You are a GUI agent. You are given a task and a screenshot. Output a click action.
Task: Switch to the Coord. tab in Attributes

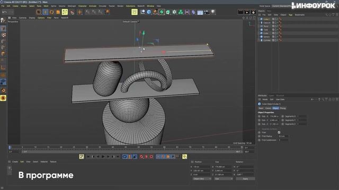[x=268, y=108]
